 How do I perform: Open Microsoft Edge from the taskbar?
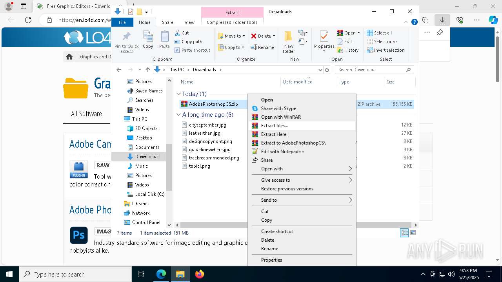pos(161,274)
